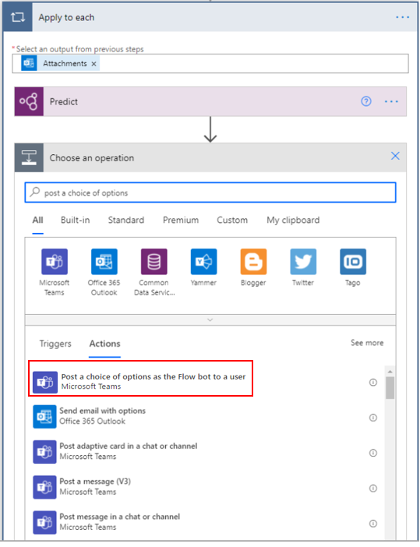Choose the Twitter connector
420x547 pixels.
[303, 267]
